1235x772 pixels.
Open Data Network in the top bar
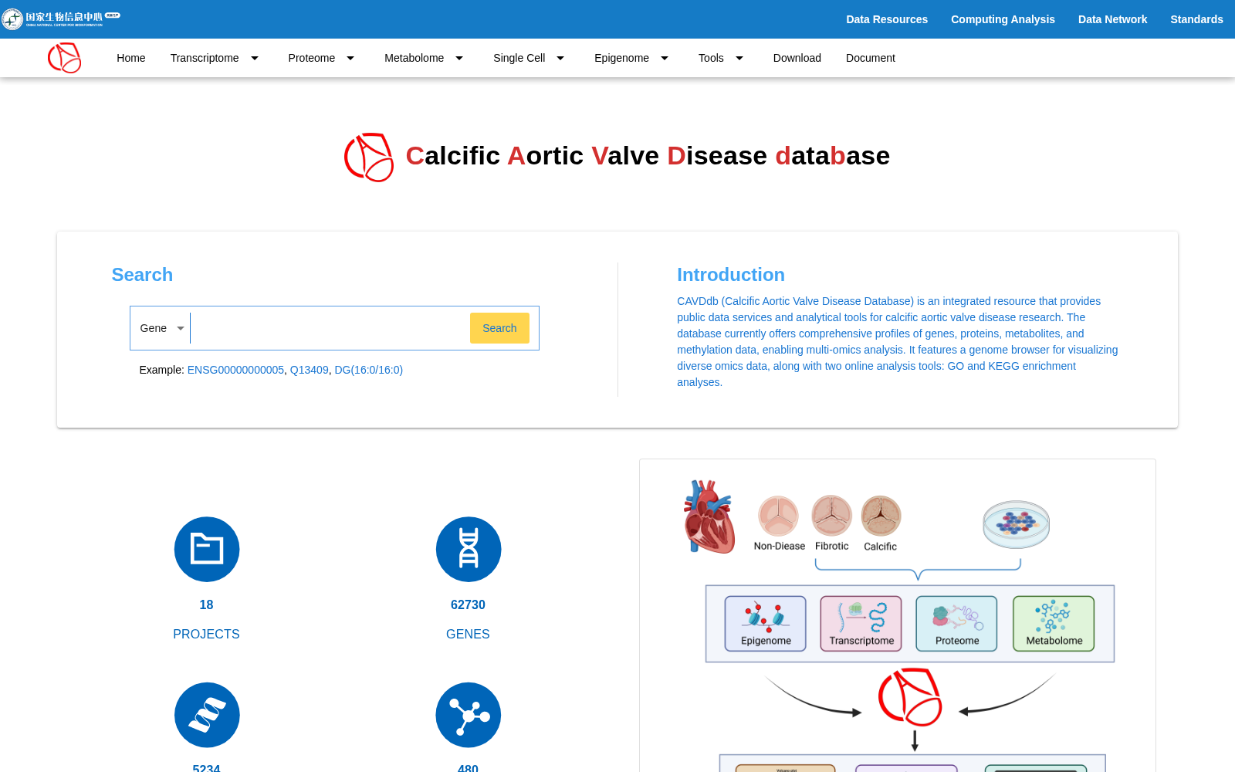tap(1112, 19)
